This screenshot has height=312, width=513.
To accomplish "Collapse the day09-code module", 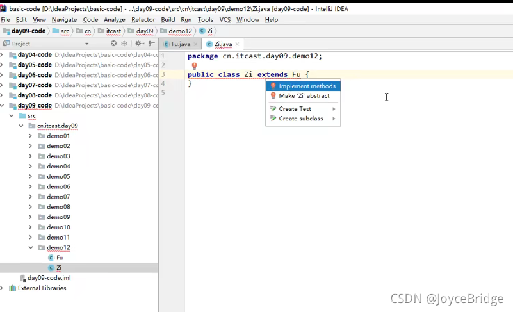I will 2,106.
